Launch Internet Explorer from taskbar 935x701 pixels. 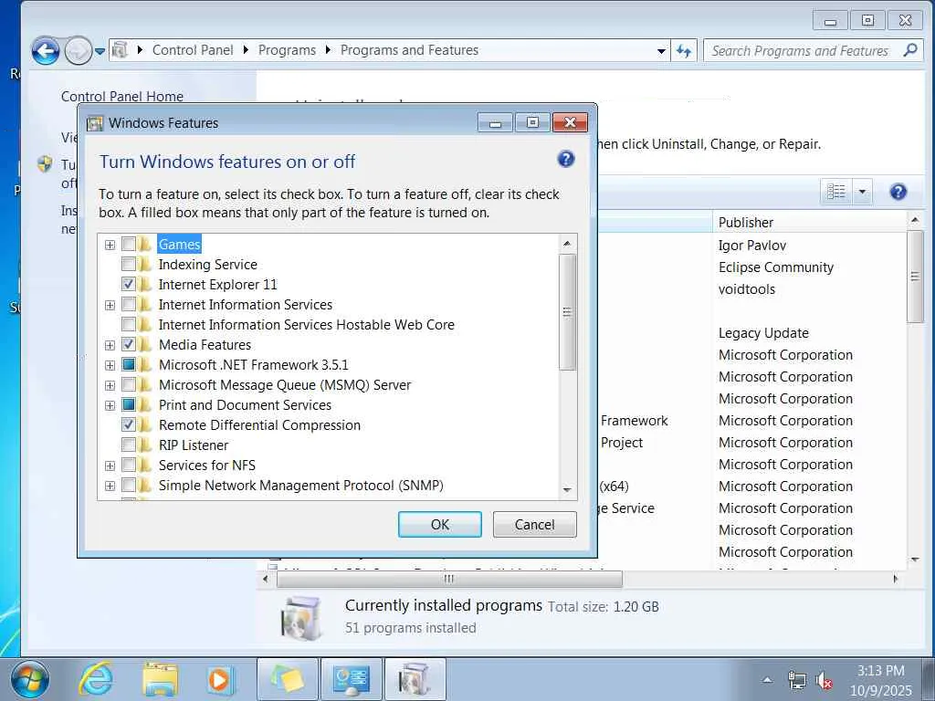point(97,679)
